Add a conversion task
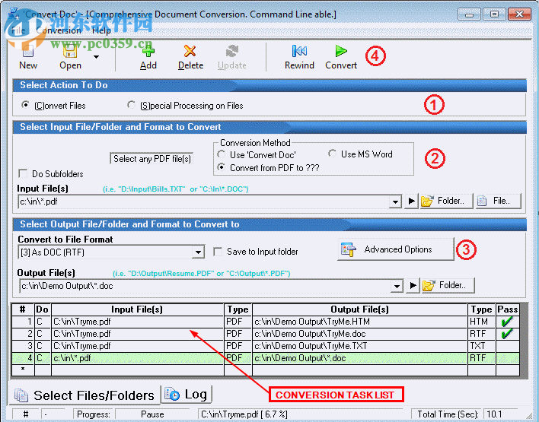 point(148,57)
